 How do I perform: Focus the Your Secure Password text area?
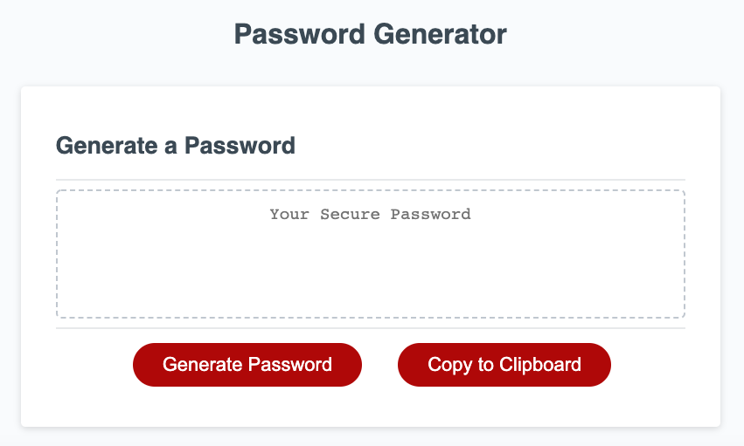click(x=370, y=254)
